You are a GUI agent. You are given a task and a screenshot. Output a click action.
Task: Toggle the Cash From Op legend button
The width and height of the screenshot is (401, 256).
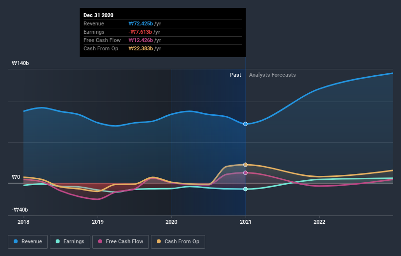[x=178, y=242]
